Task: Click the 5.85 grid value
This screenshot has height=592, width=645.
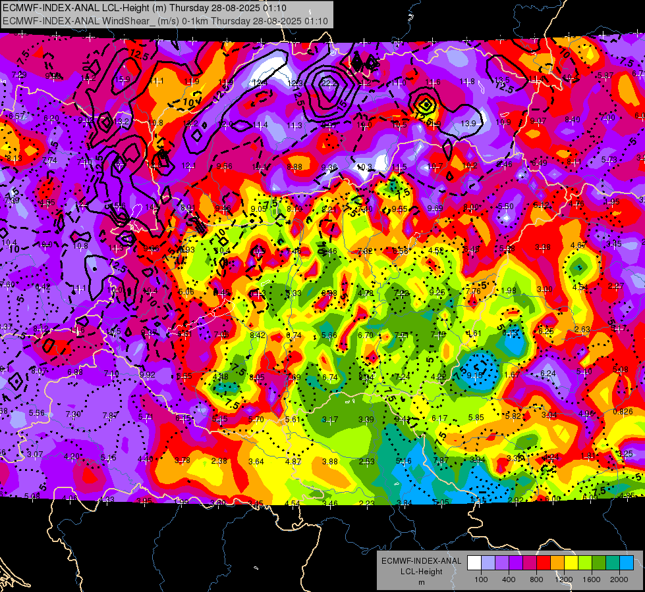Action: point(476,418)
